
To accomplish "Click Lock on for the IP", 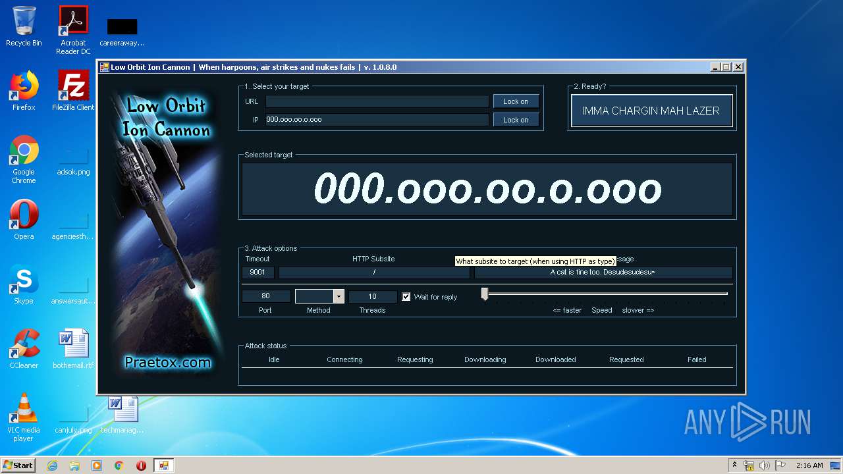I will coord(516,120).
